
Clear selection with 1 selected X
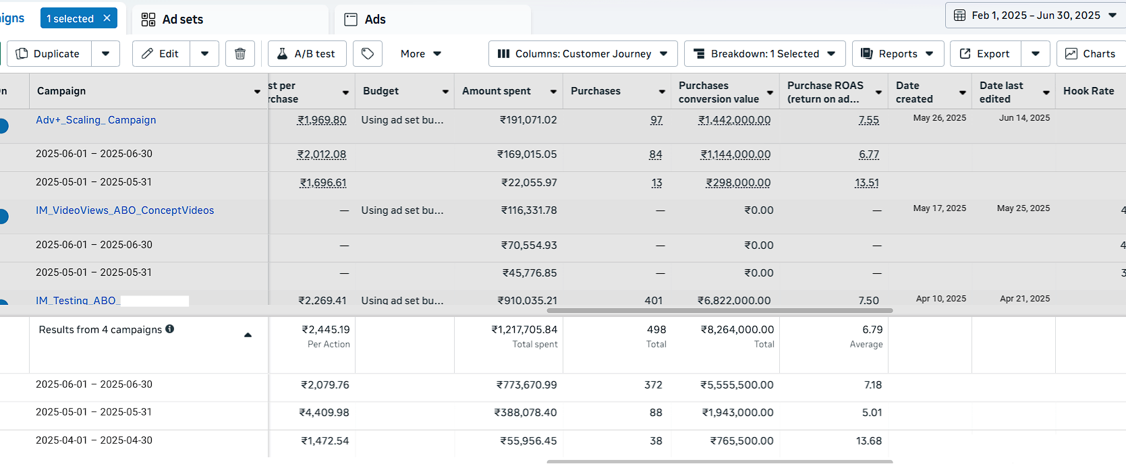point(107,18)
